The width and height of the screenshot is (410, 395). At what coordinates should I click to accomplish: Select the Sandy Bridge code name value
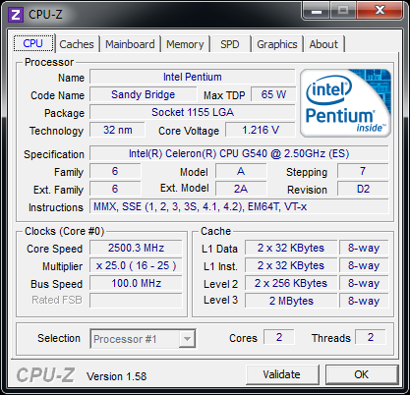click(144, 94)
